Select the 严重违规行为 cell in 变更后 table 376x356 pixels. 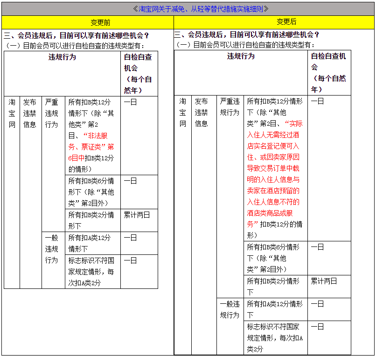tap(230, 197)
